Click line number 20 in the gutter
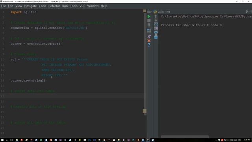Image resolution: width=252 pixels, height=142 pixels. [x=3, y=112]
